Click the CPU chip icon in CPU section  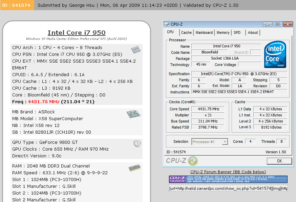(x=136, y=50)
